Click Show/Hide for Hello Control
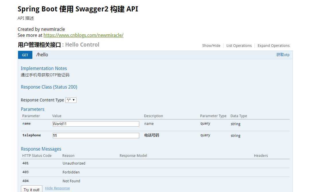This screenshot has height=192, width=312. tap(211, 46)
